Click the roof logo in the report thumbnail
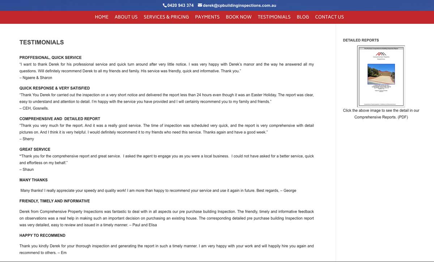 point(381,54)
